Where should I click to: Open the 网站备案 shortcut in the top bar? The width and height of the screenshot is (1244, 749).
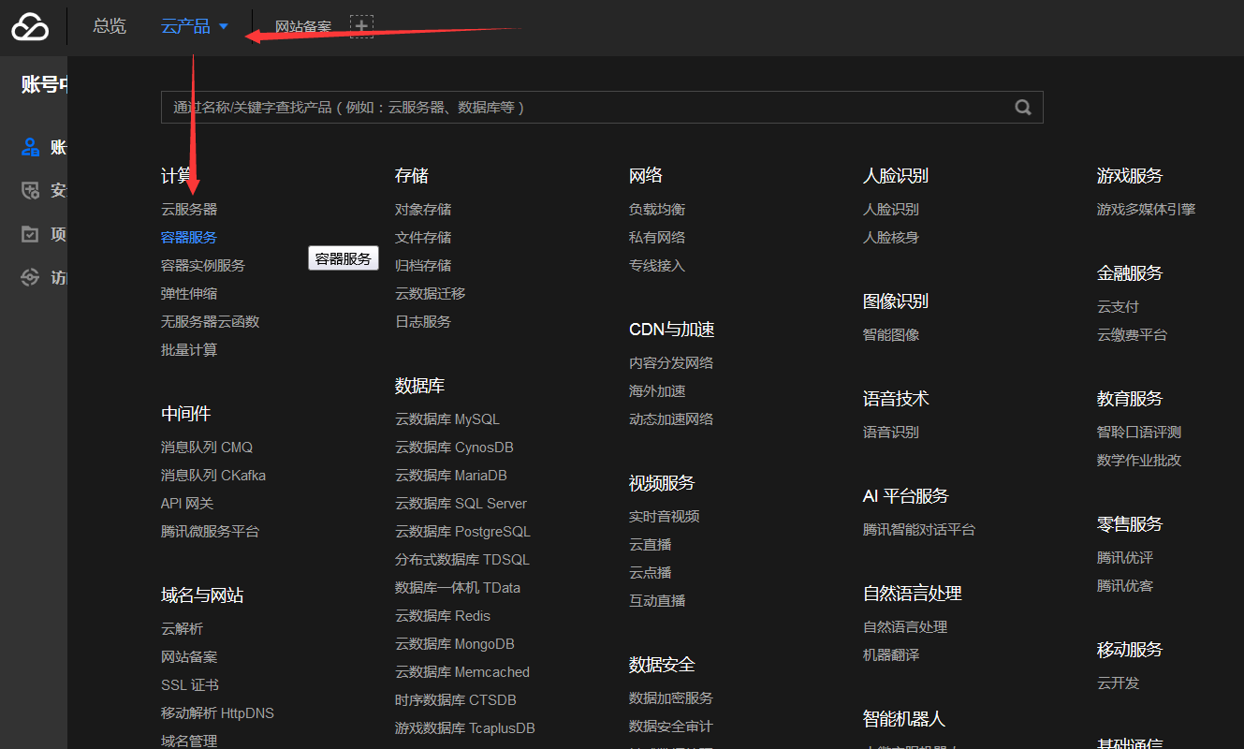303,27
